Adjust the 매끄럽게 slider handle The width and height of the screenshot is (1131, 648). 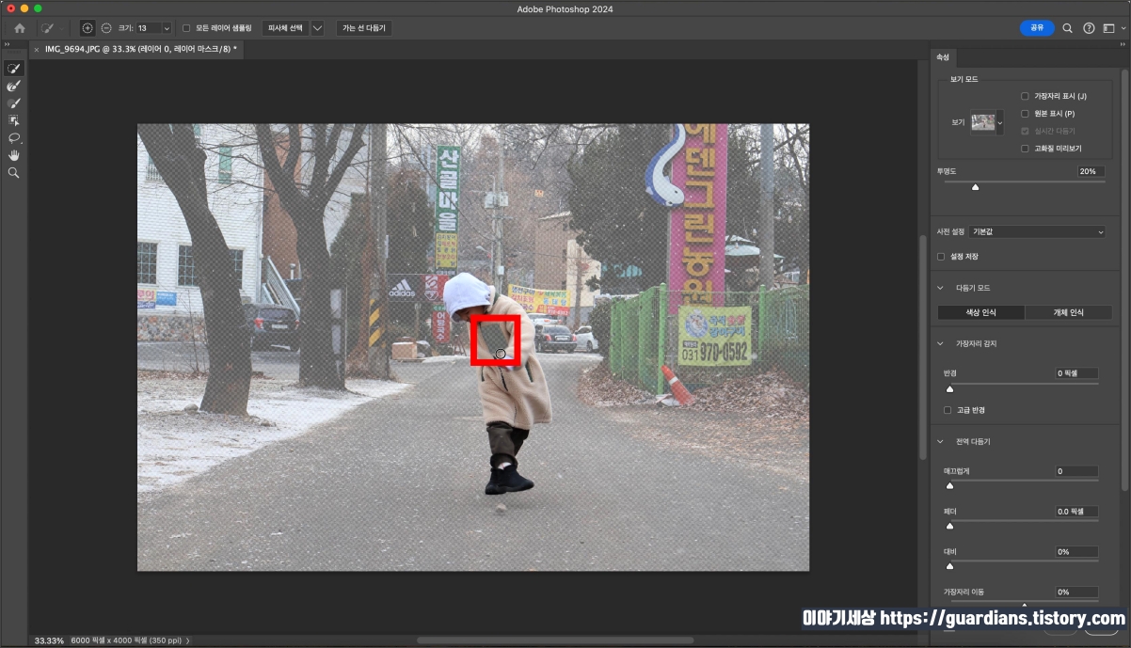pyautogui.click(x=949, y=486)
